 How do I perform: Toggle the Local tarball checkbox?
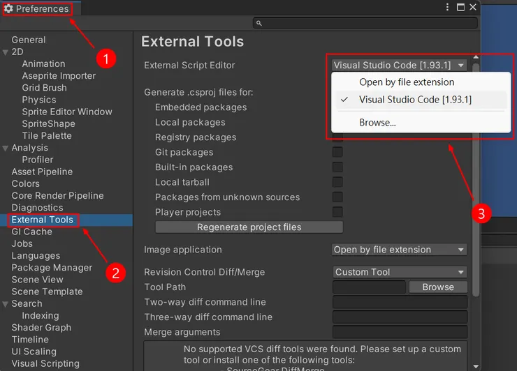coord(337,182)
